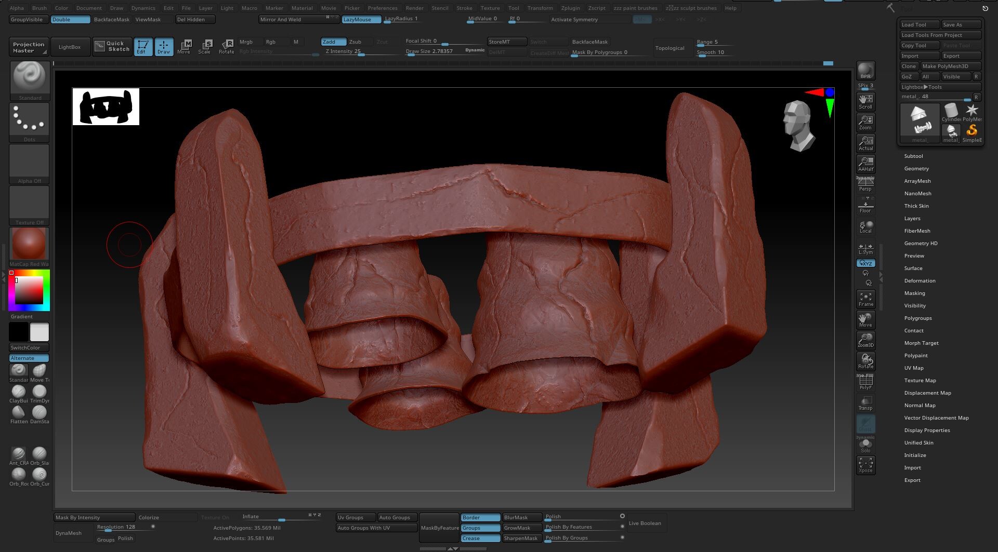Expand the Polygroups subpalette

pos(918,318)
